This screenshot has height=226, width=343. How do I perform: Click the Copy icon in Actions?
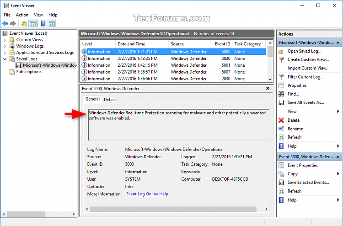point(281,174)
